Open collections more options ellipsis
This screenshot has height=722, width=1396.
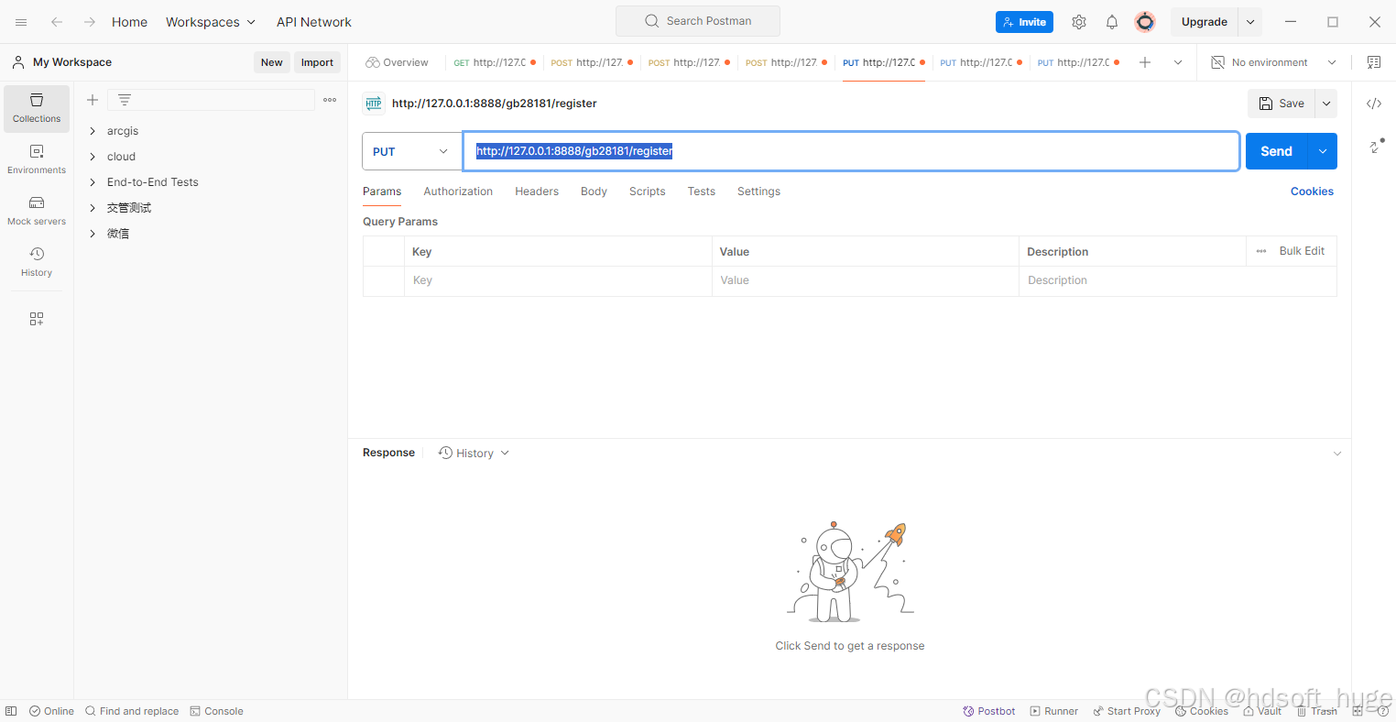(330, 100)
